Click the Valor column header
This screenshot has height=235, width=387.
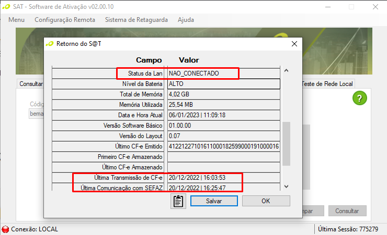pos(189,60)
